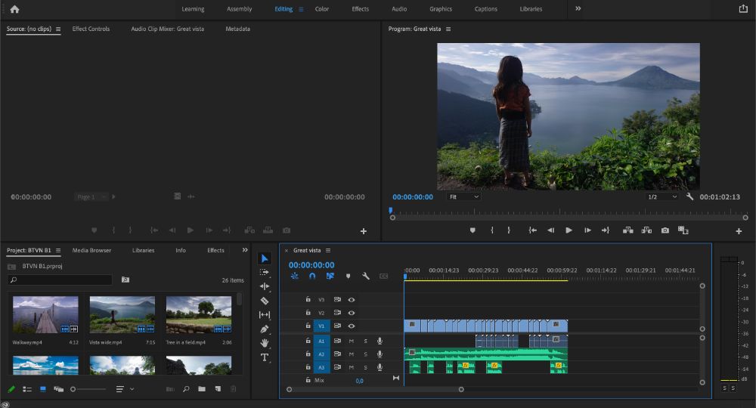The width and height of the screenshot is (756, 408).
Task: Select the Ripple Edit tool
Action: (x=264, y=286)
